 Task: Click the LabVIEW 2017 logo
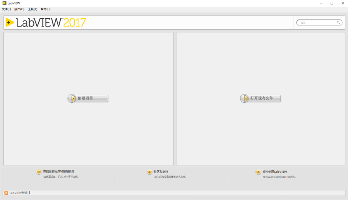tap(45, 23)
